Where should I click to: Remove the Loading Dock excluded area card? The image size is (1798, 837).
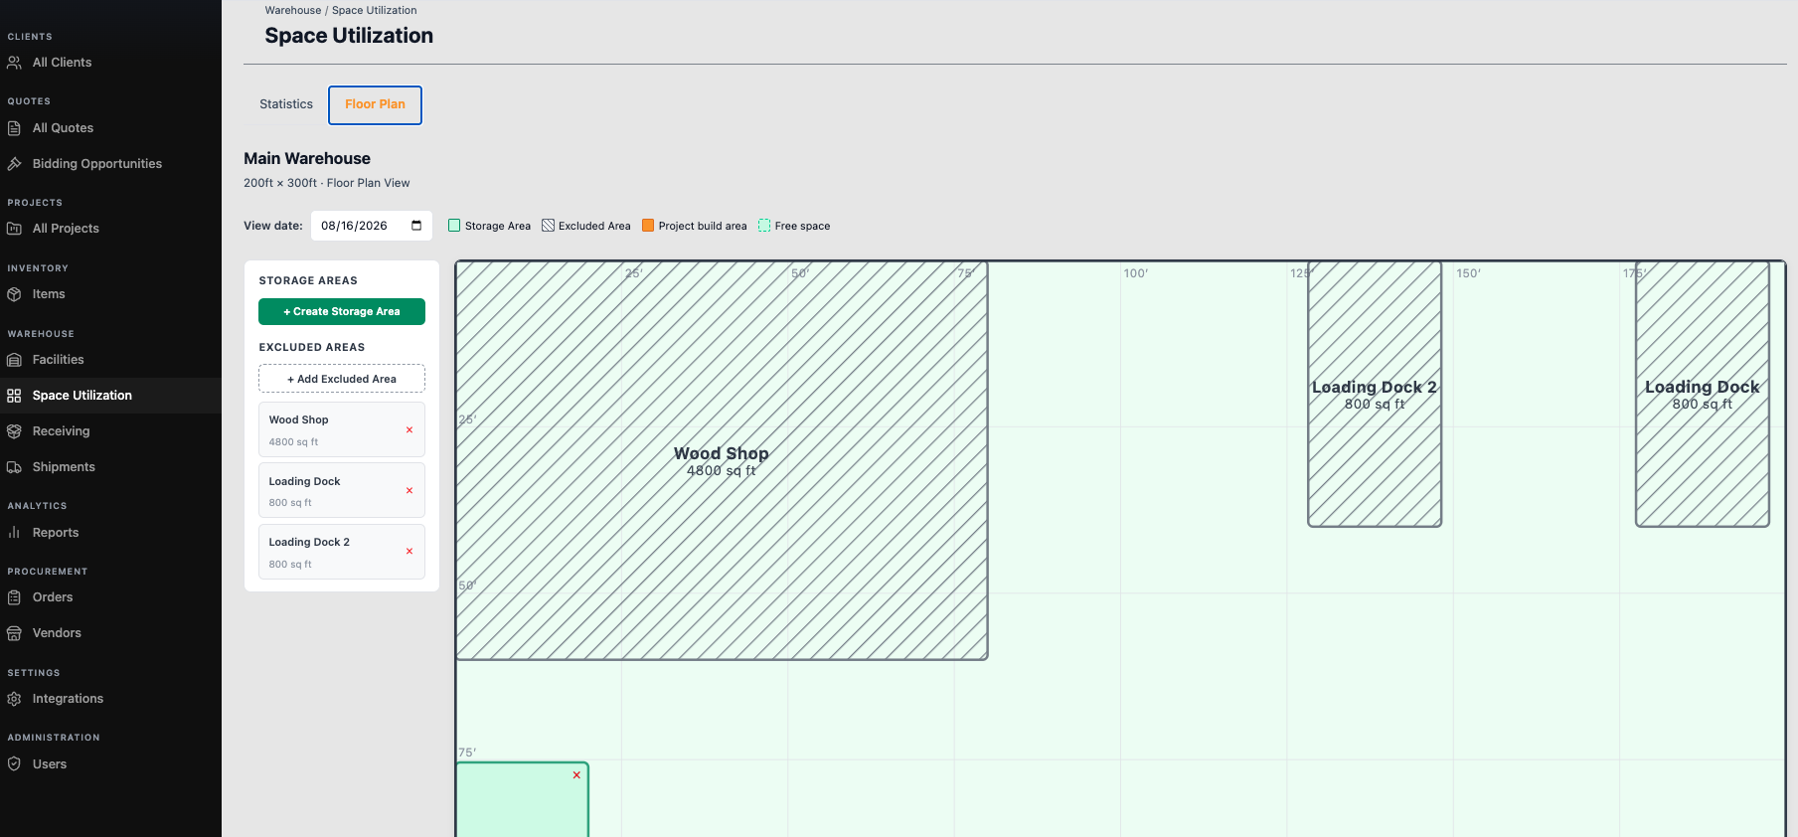pos(409,491)
